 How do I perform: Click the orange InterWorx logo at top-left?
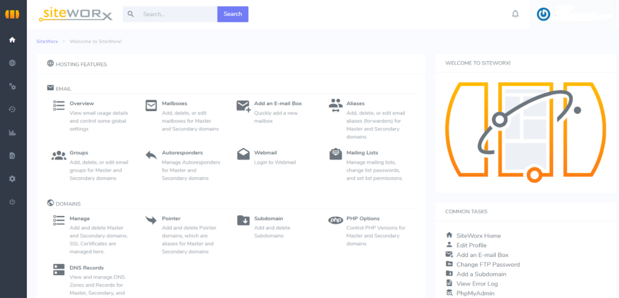[12, 15]
